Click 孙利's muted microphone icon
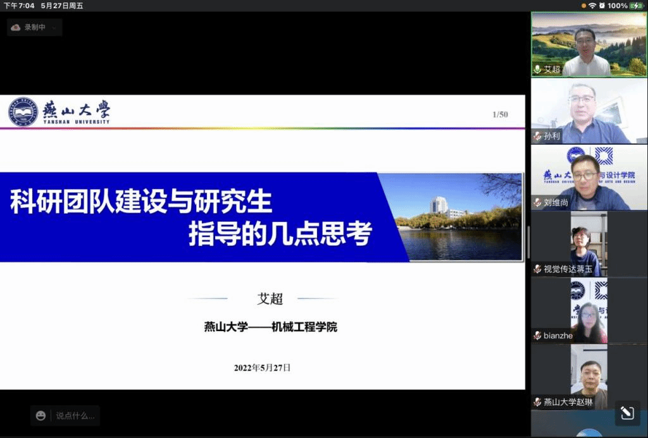 coord(538,136)
